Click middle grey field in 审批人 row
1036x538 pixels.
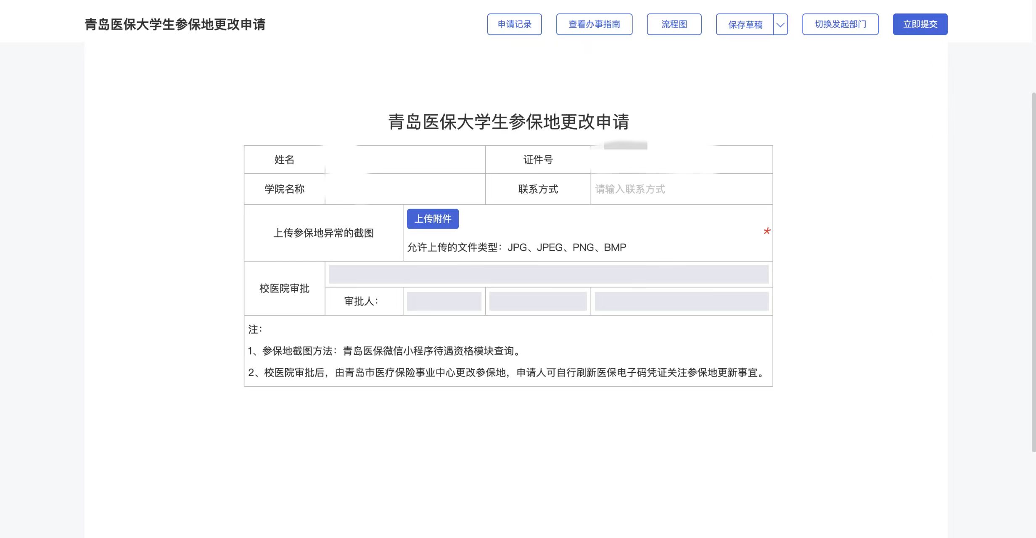538,301
